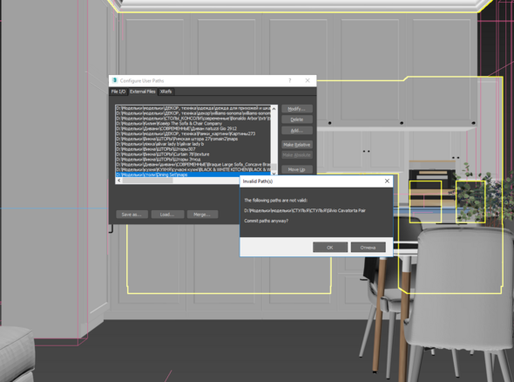Click the Move Up button
The height and width of the screenshot is (382, 514).
coord(297,170)
